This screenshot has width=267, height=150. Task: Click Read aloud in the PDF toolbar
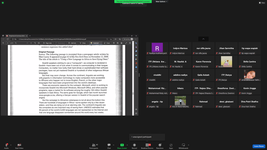[60, 43]
